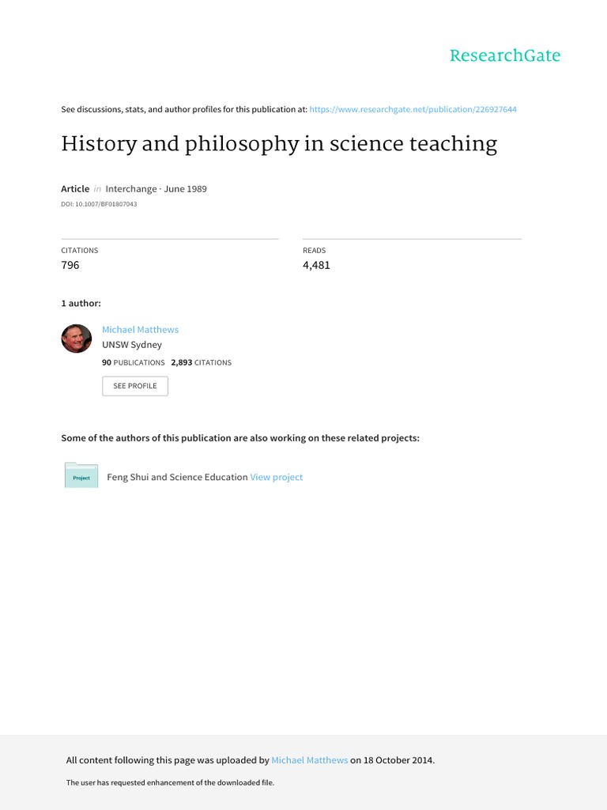The width and height of the screenshot is (607, 810).
Task: Click the ResearchGate logo
Action: click(504, 55)
